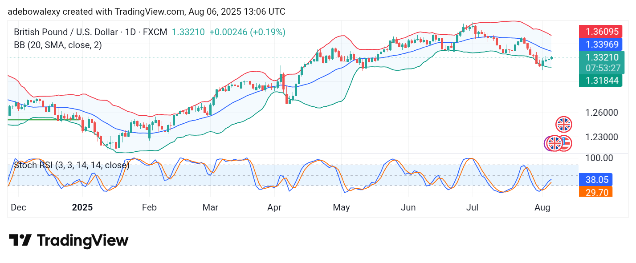Click the Mar time axis label

[210, 207]
